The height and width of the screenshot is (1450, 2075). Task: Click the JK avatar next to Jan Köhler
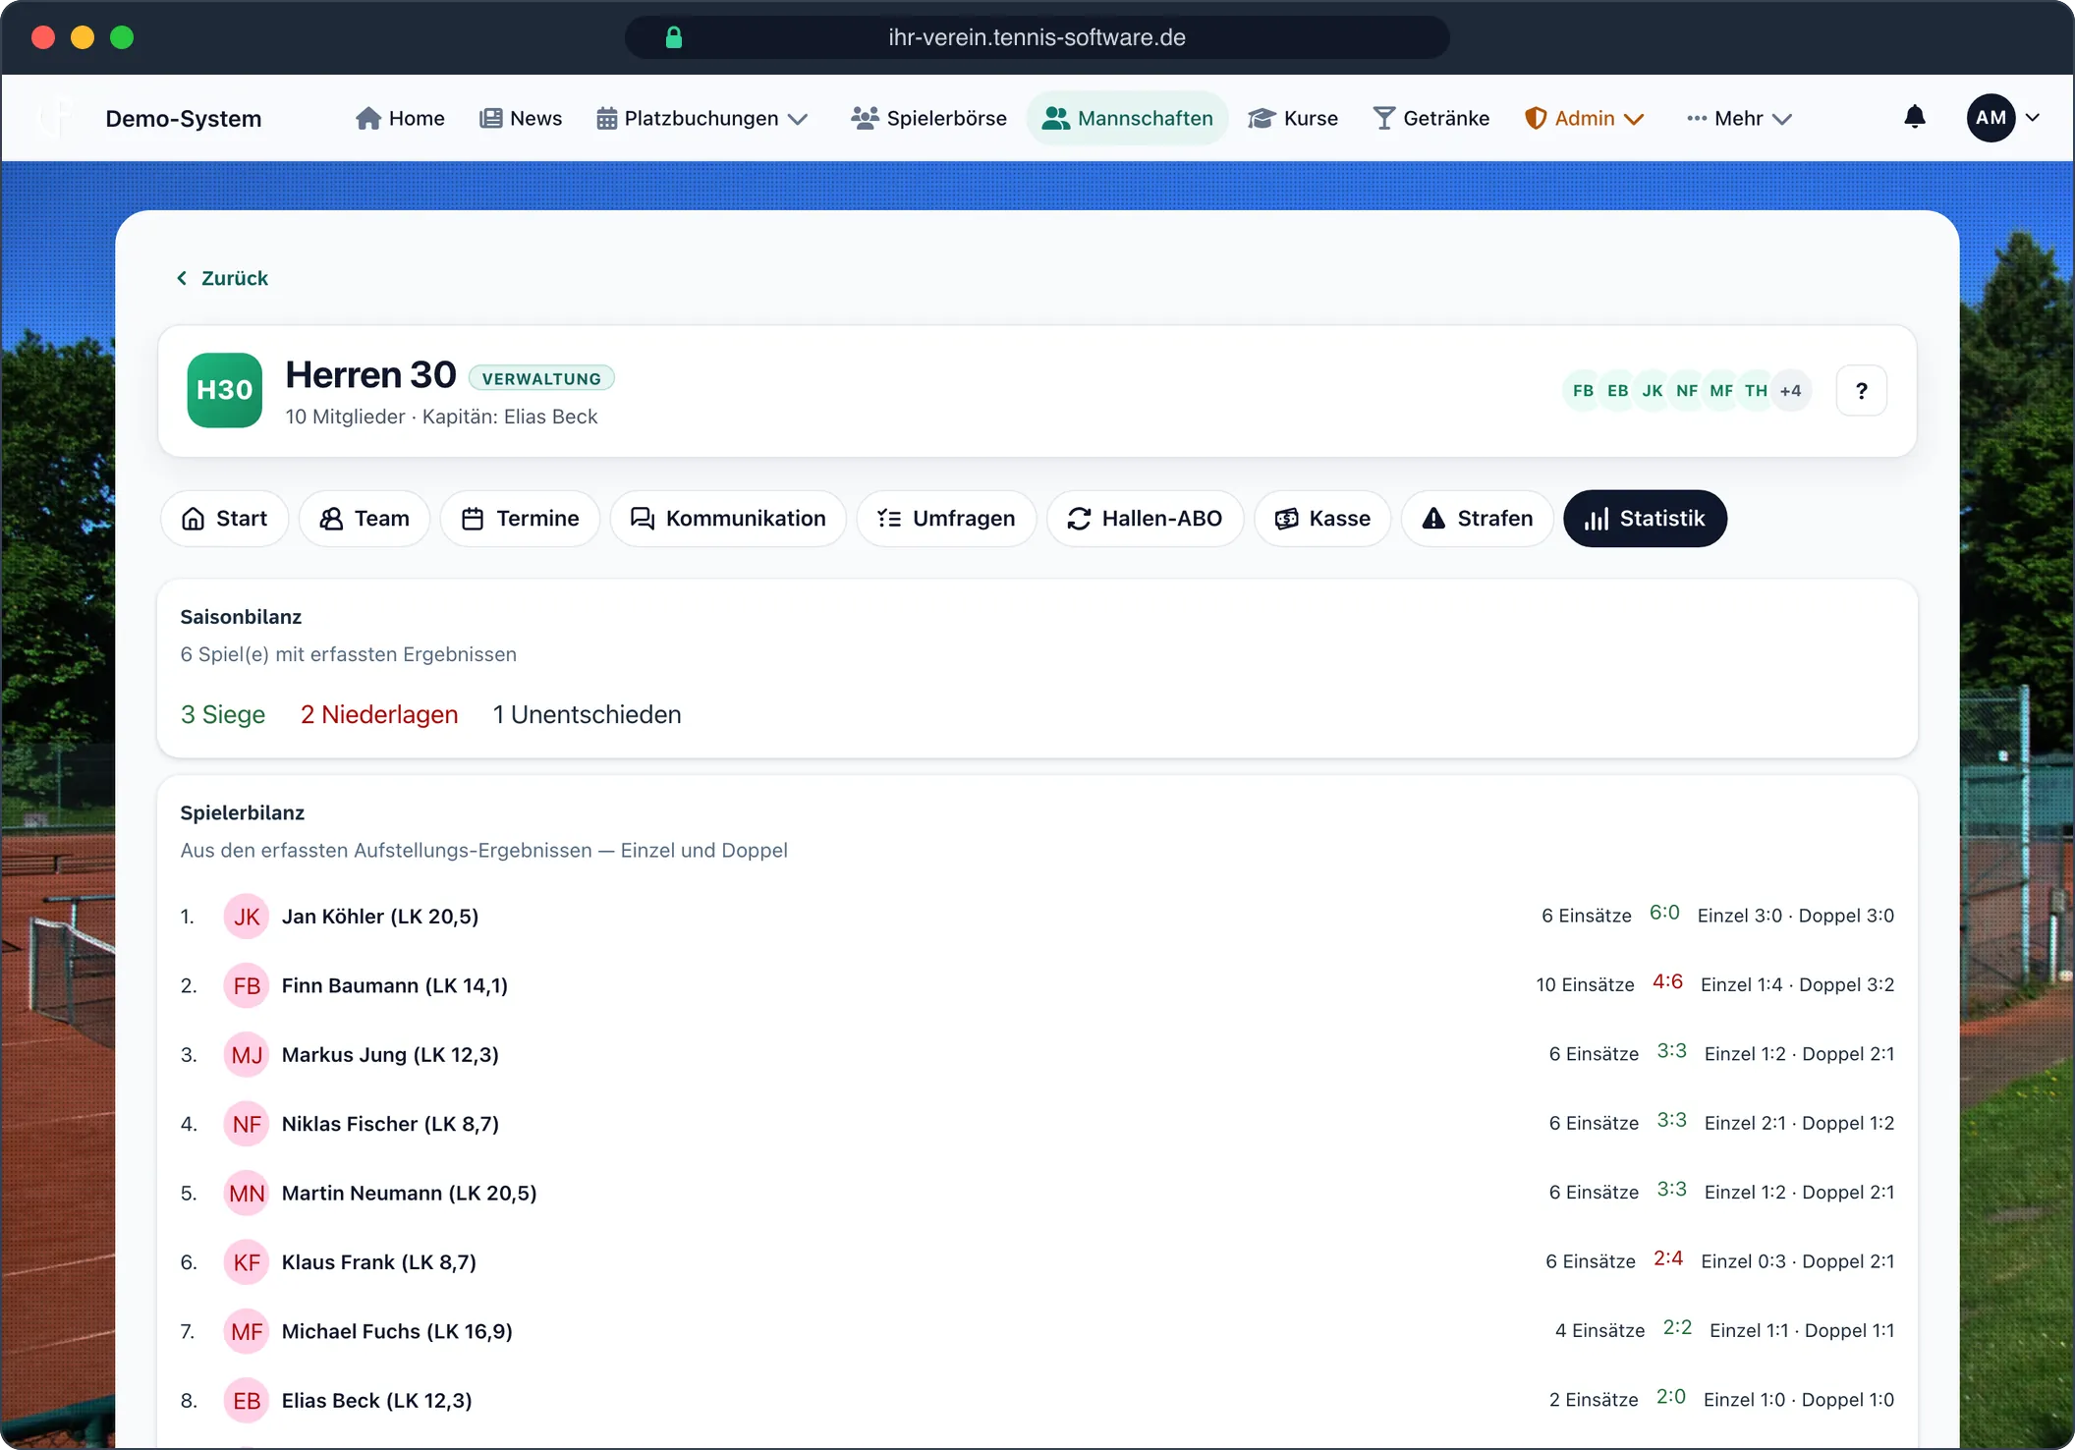(247, 917)
